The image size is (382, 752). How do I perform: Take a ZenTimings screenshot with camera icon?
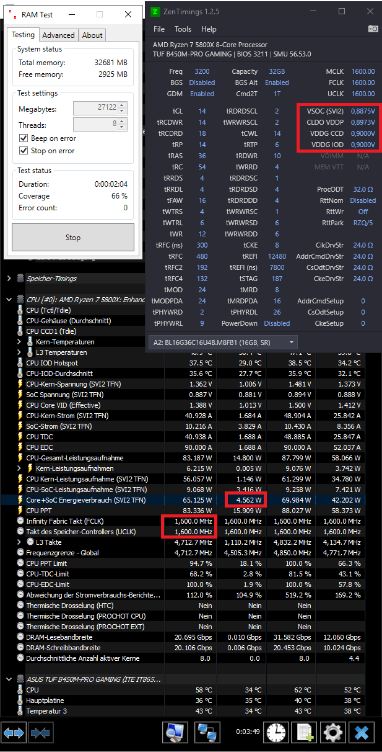pyautogui.click(x=373, y=29)
